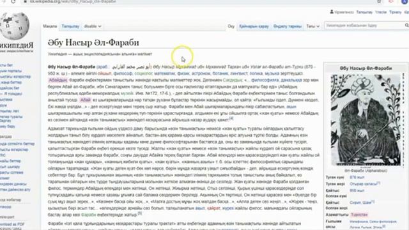Open the ойшыл link in the intro
Screen dimensions: 409x230
point(105,73)
